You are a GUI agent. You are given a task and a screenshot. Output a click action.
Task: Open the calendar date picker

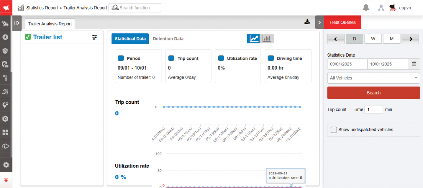point(414,64)
